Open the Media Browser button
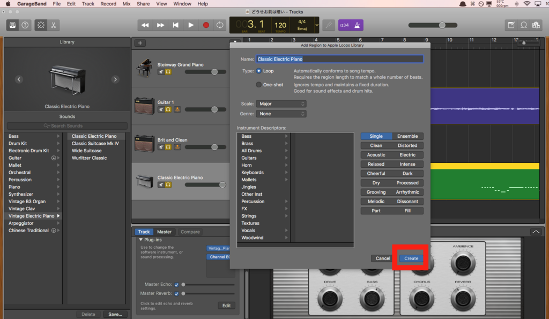This screenshot has height=319, width=549. click(536, 25)
